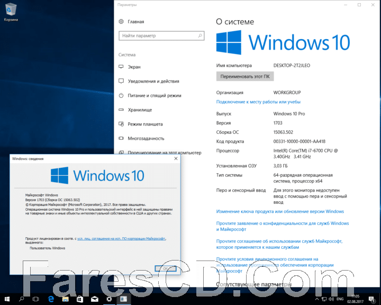The height and width of the screenshot is (305, 381).
Task: Click Переименовать этот ПК button
Action: click(x=245, y=76)
